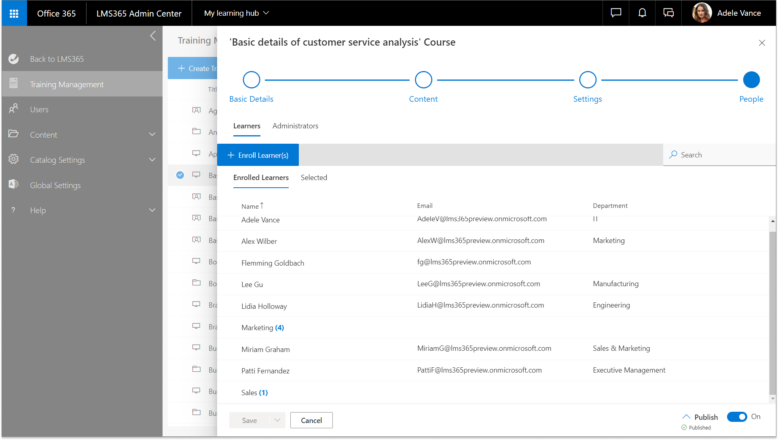This screenshot has height=440, width=778.
Task: Click the search magnifier icon
Action: [x=673, y=155]
